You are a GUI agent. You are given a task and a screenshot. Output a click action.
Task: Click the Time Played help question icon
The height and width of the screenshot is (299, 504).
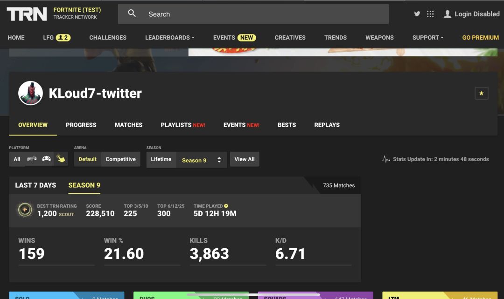point(226,206)
